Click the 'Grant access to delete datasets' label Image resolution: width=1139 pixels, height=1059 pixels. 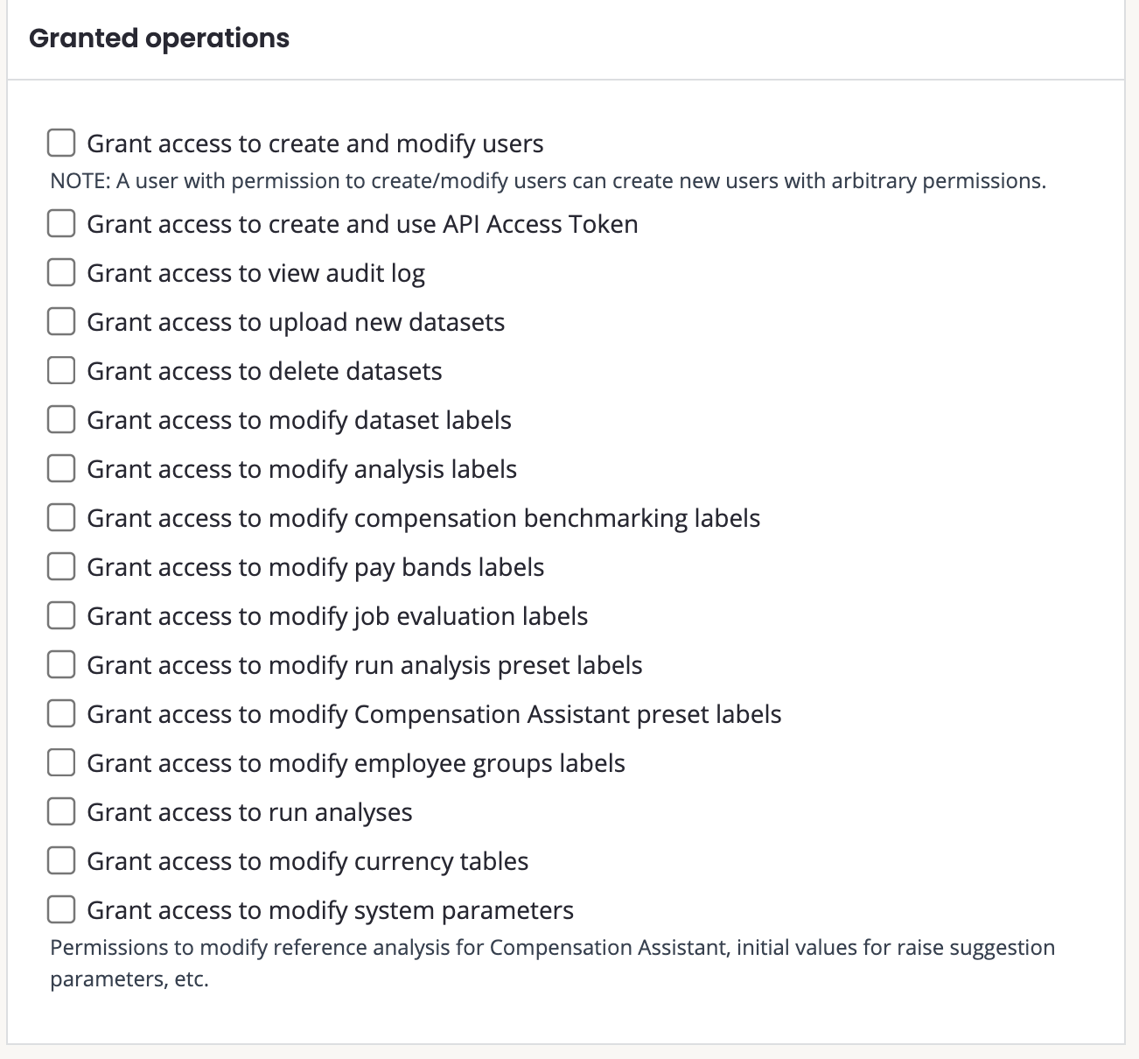point(264,371)
